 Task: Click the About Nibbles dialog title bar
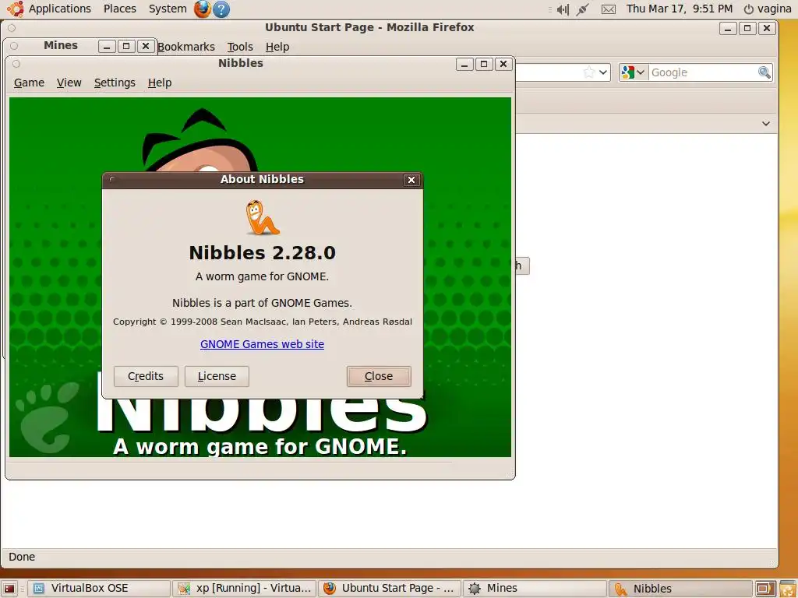pos(262,180)
